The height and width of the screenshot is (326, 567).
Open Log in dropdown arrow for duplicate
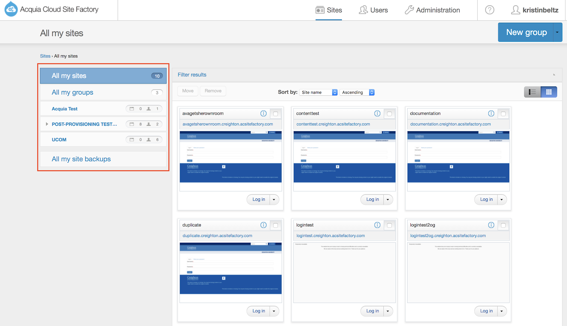tap(274, 311)
